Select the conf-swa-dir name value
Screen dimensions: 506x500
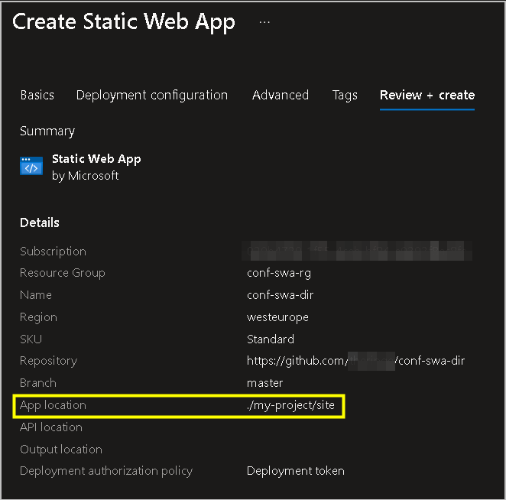pyautogui.click(x=280, y=295)
